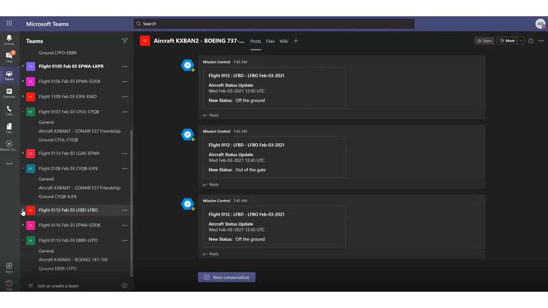This screenshot has height=308, width=548.
Task: Add a new tab to channel
Action: (x=296, y=41)
